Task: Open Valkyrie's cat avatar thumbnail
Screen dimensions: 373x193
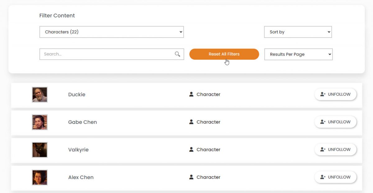Action: 40,150
